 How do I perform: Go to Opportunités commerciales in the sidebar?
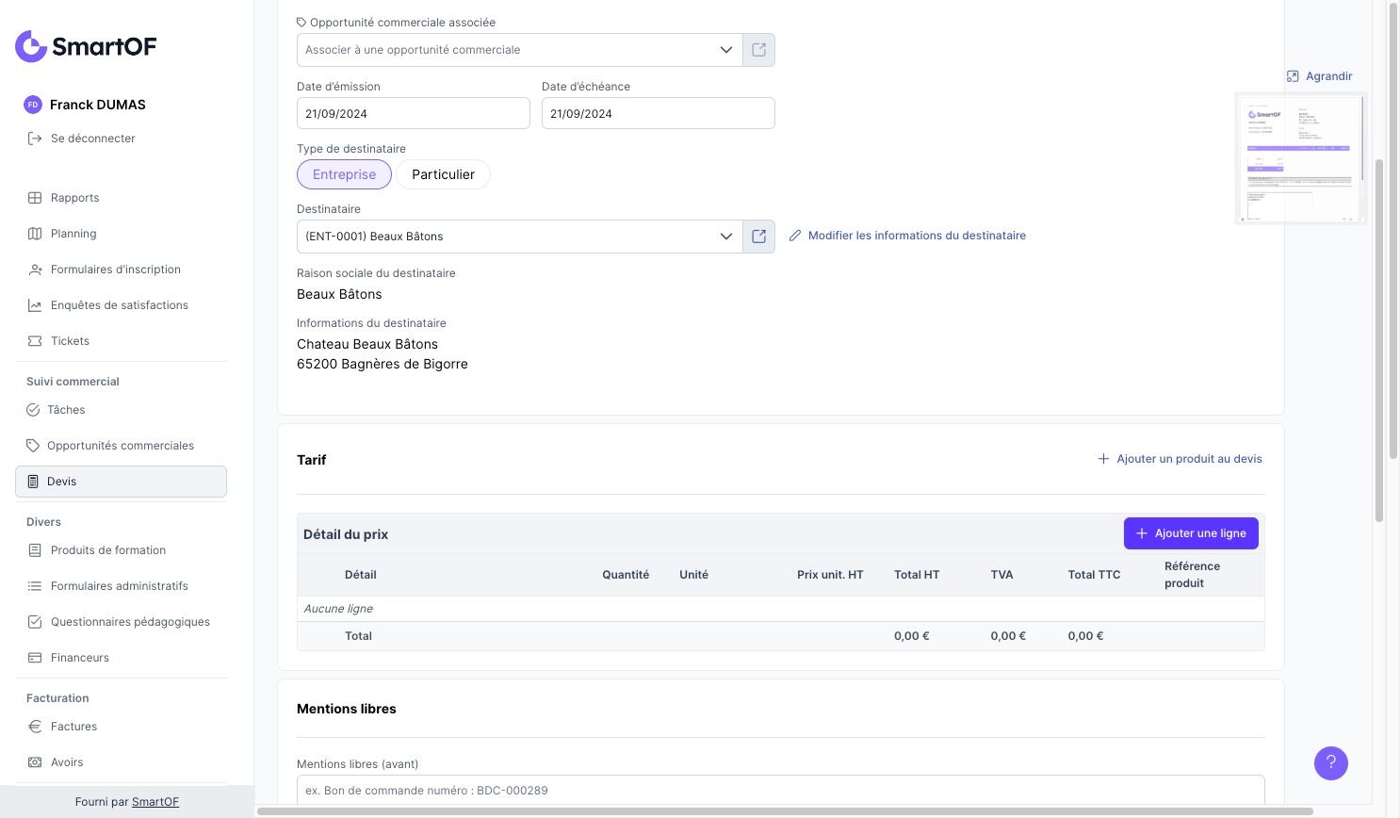click(120, 446)
